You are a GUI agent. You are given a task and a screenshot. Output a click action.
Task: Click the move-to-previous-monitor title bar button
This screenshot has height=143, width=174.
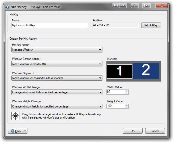[116, 5]
